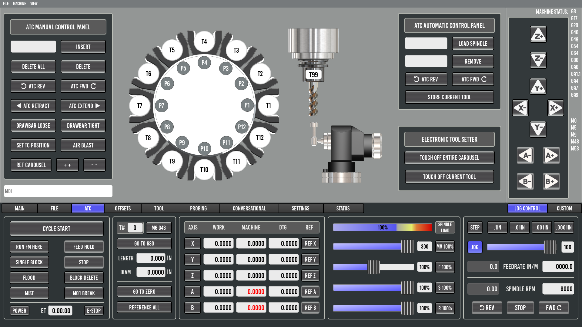Screen dimensions: 582x327
Task: Select tool pocket T10 on the carousel
Action: coord(204,170)
